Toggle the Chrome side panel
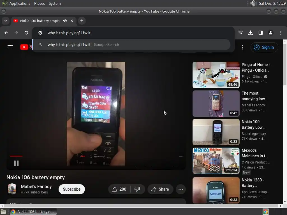 [261, 33]
